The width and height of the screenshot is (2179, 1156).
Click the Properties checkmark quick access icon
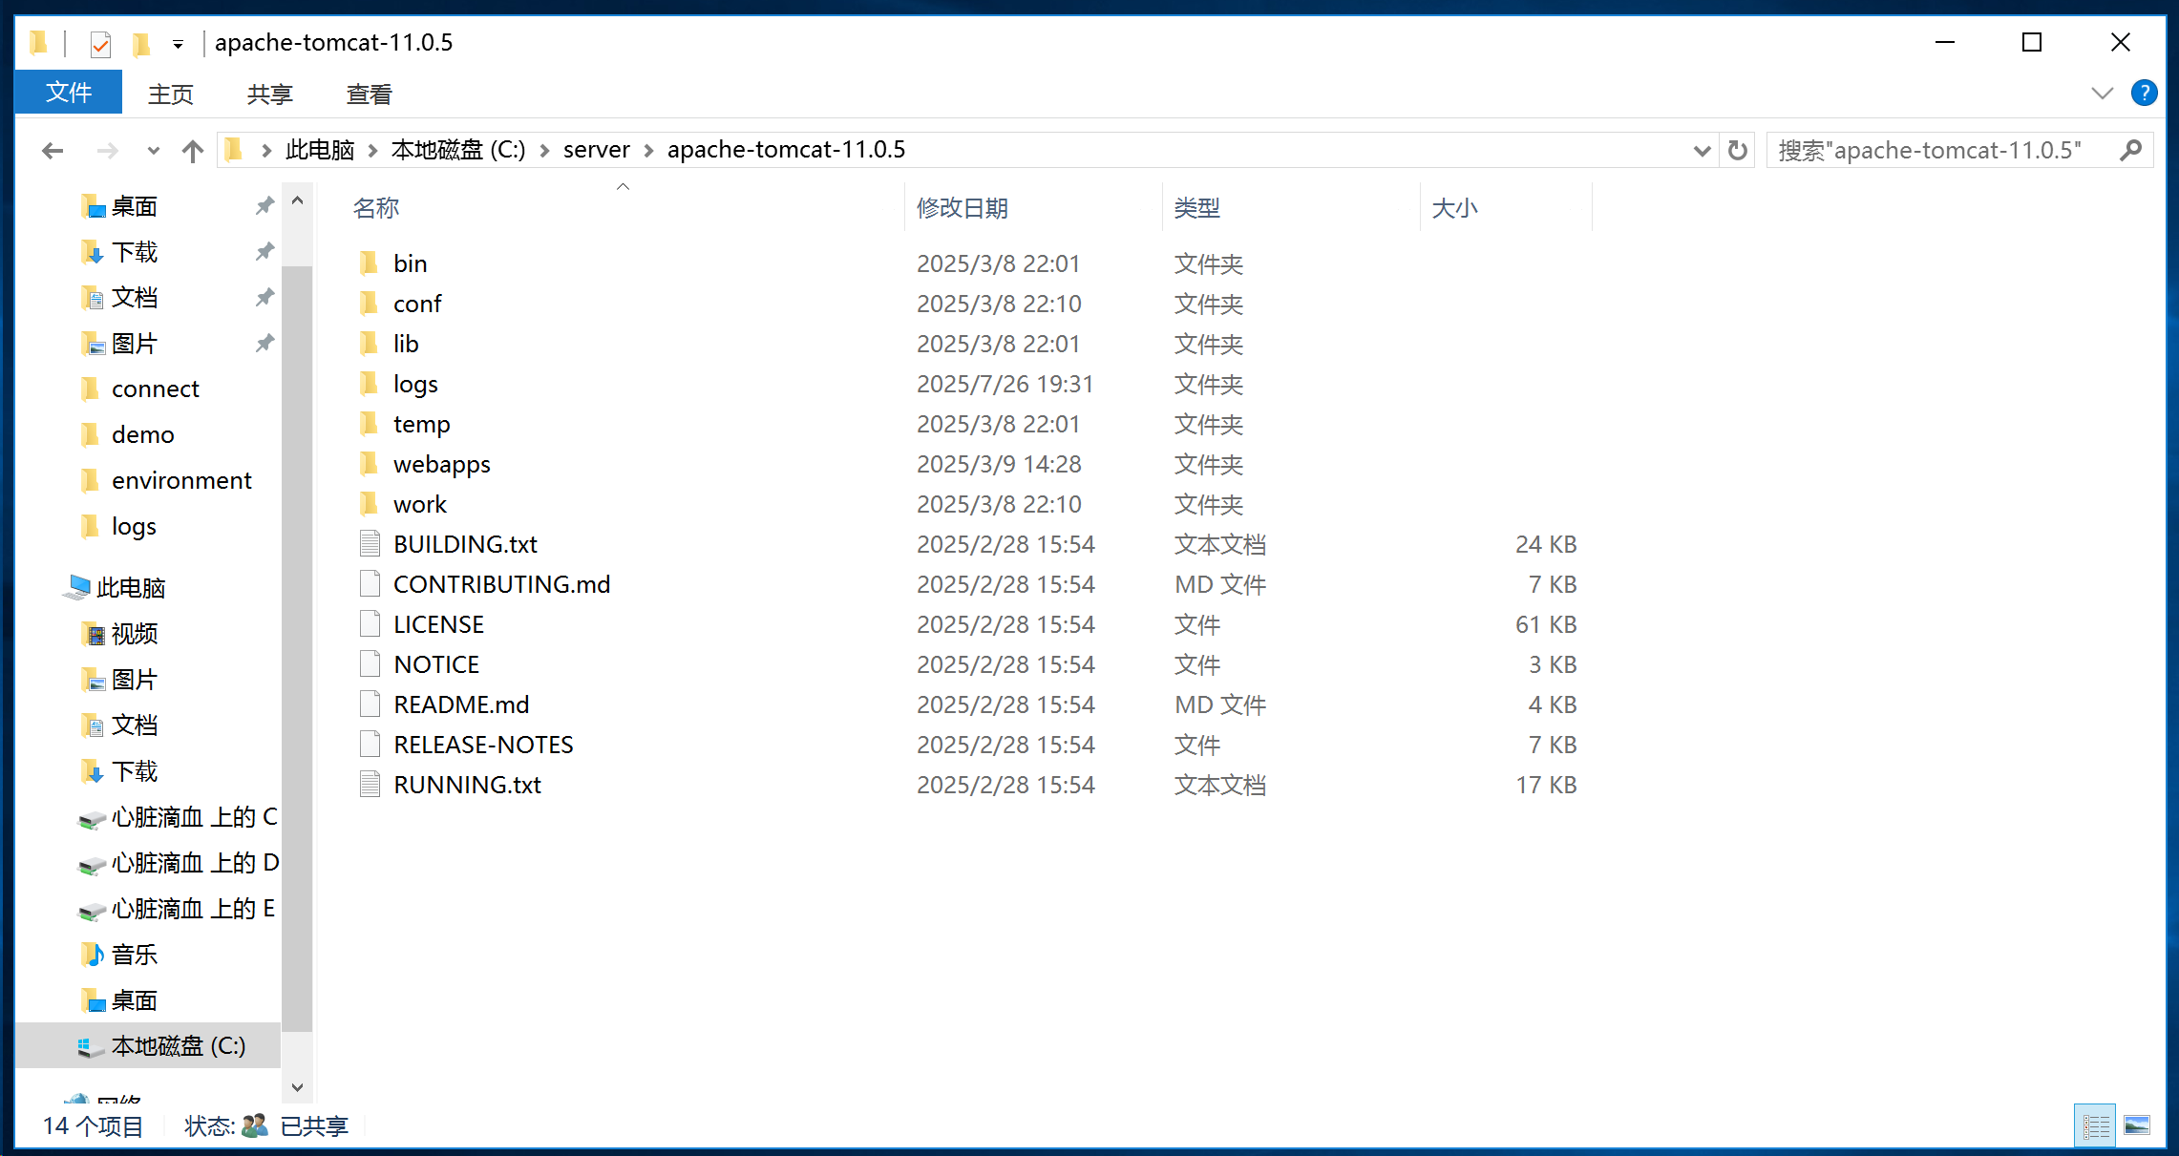click(x=100, y=44)
